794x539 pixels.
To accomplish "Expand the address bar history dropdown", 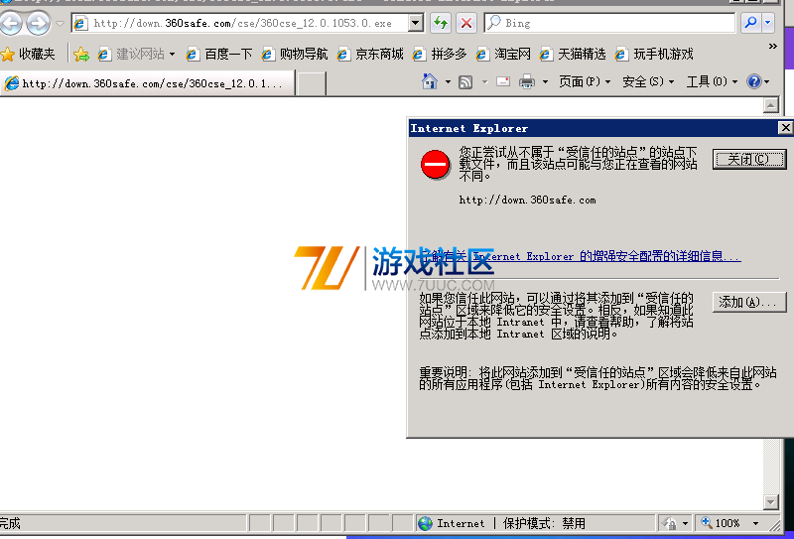I will 416,23.
